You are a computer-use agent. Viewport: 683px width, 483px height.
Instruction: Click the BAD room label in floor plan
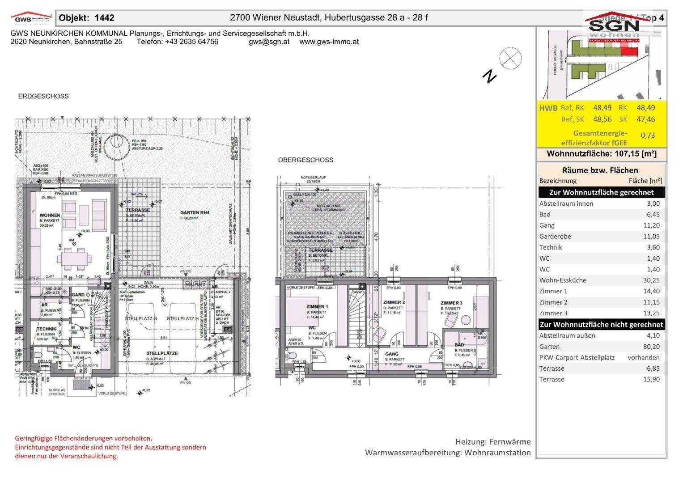pos(459,345)
